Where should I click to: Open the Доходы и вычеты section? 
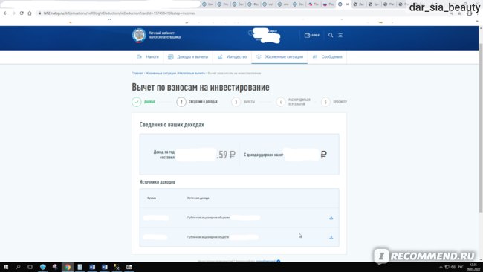point(188,57)
